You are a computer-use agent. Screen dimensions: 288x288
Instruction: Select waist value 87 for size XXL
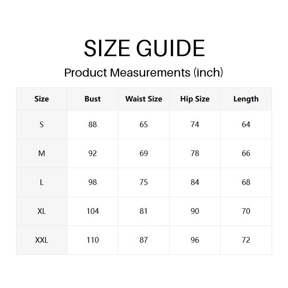coord(144,240)
